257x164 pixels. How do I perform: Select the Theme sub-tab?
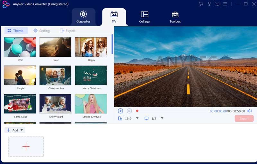point(16,31)
